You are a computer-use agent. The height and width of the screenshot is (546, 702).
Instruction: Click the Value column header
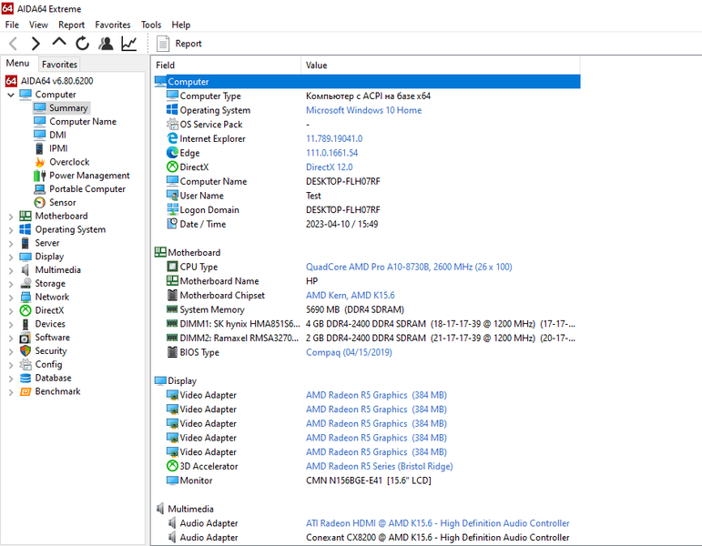pos(441,66)
